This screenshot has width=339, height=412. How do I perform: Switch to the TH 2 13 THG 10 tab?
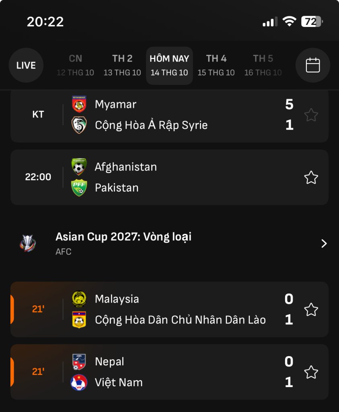122,65
